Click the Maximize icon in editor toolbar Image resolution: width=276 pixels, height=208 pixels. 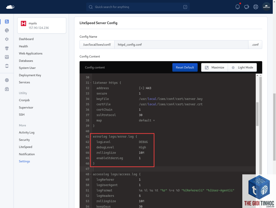tap(207, 68)
